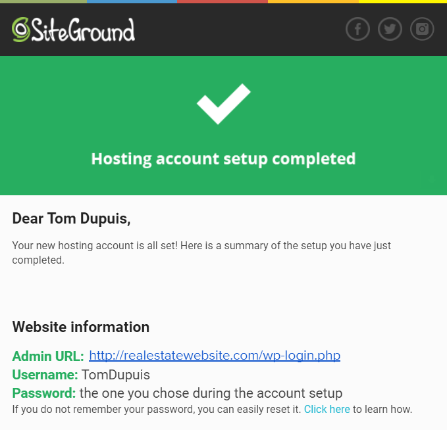
Task: Click the green 'Password:' label
Action: pos(44,393)
